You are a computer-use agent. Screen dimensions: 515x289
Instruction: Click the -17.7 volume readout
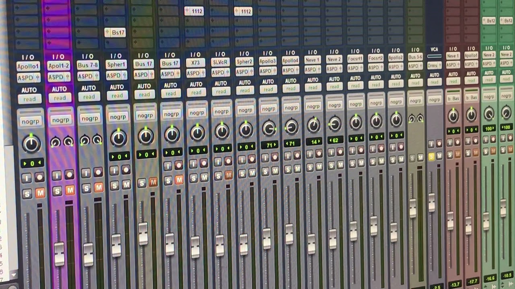(472, 282)
